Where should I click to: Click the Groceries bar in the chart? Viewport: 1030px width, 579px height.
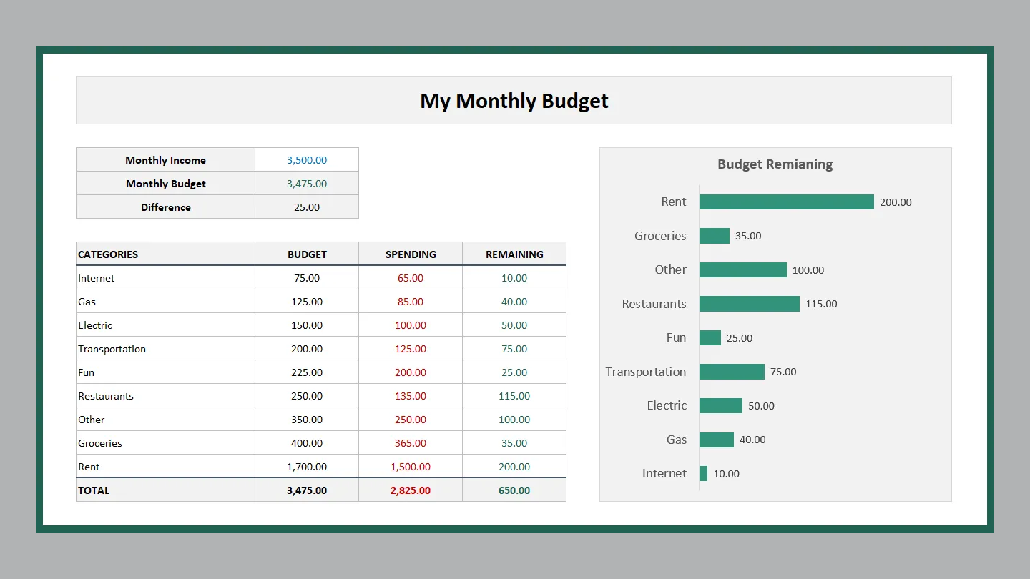click(x=715, y=236)
